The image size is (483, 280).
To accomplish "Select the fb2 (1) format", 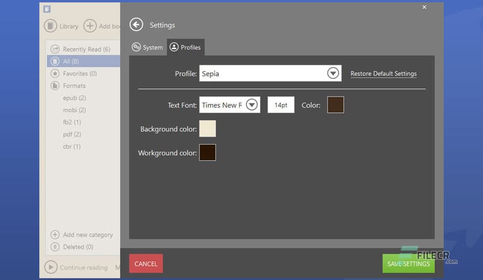I will [72, 122].
